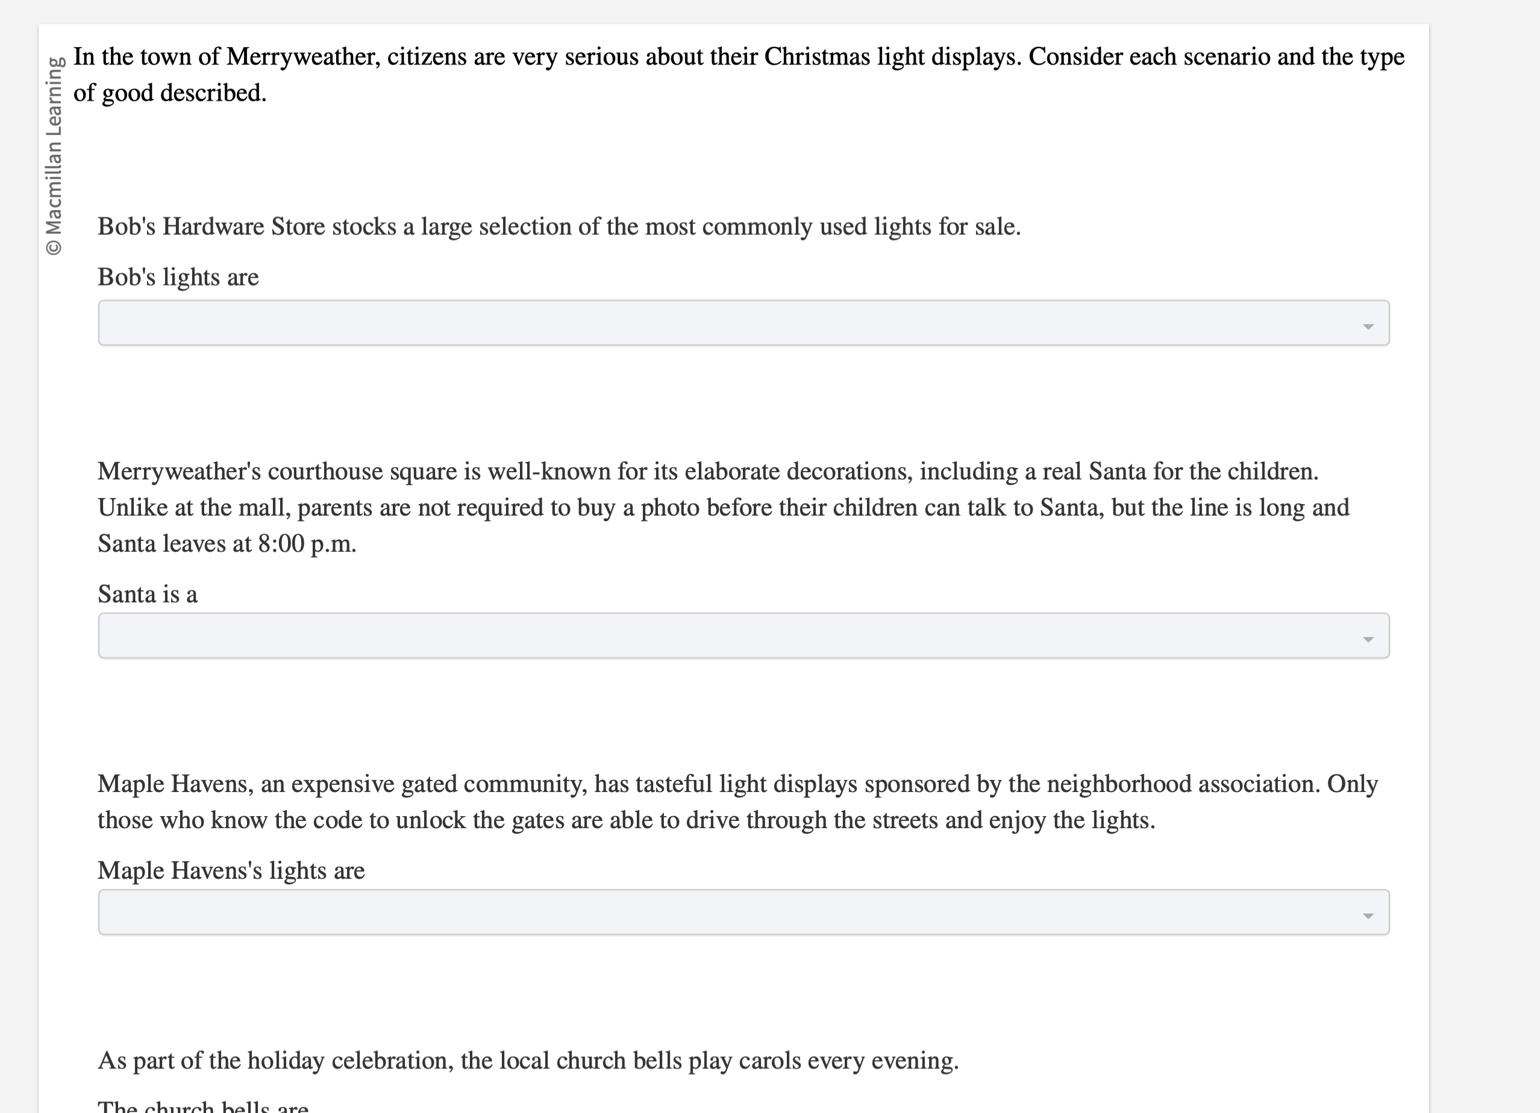The width and height of the screenshot is (1540, 1113).
Task: Click the Maple Havens scenario paragraph
Action: click(733, 801)
